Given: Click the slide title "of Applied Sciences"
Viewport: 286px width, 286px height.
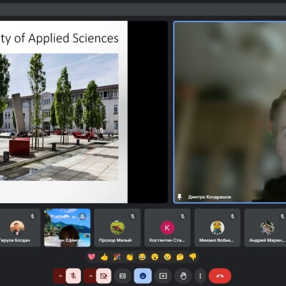Looking at the screenshot, I should point(66,38).
